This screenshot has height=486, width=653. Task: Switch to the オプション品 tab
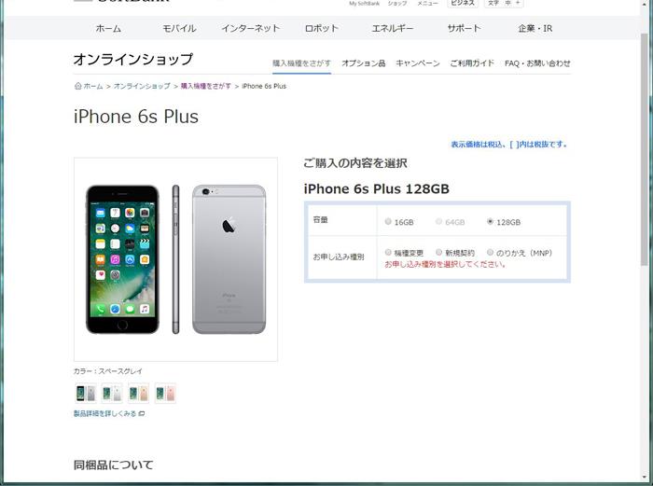(364, 63)
